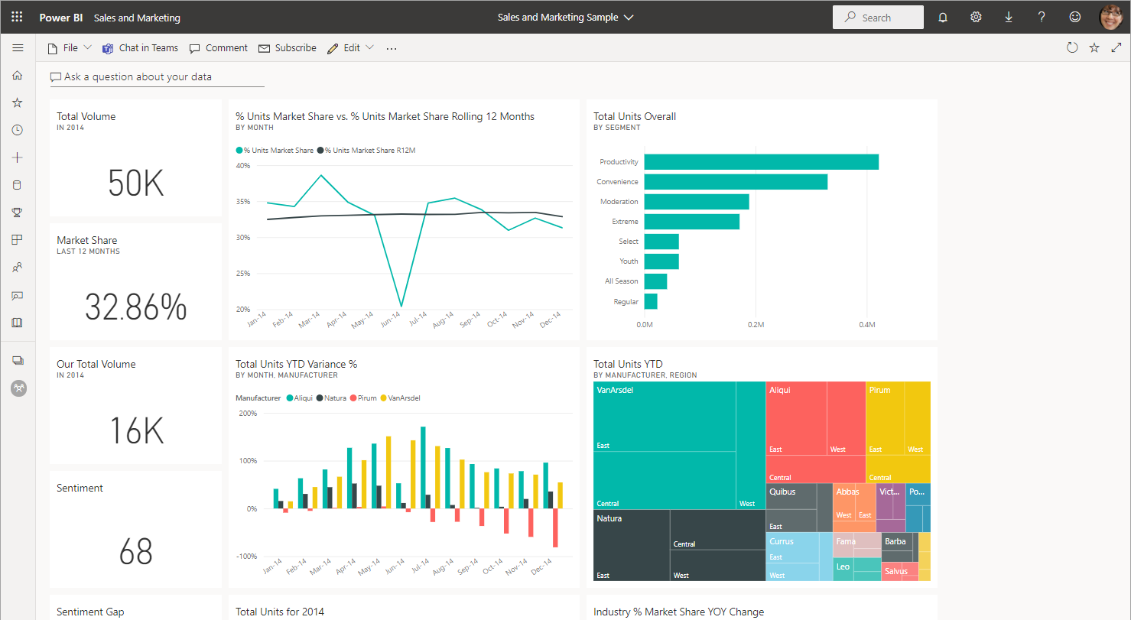This screenshot has height=620, width=1131.
Task: Open the settings gear icon
Action: tap(976, 18)
